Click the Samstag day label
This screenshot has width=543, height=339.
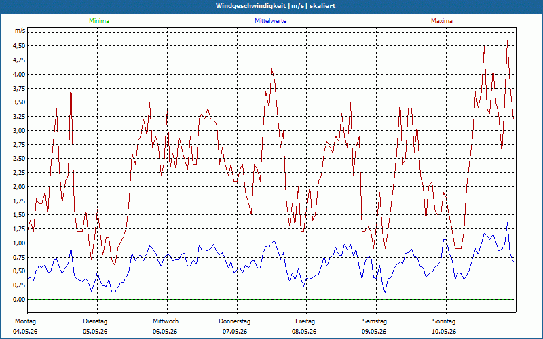375,321
